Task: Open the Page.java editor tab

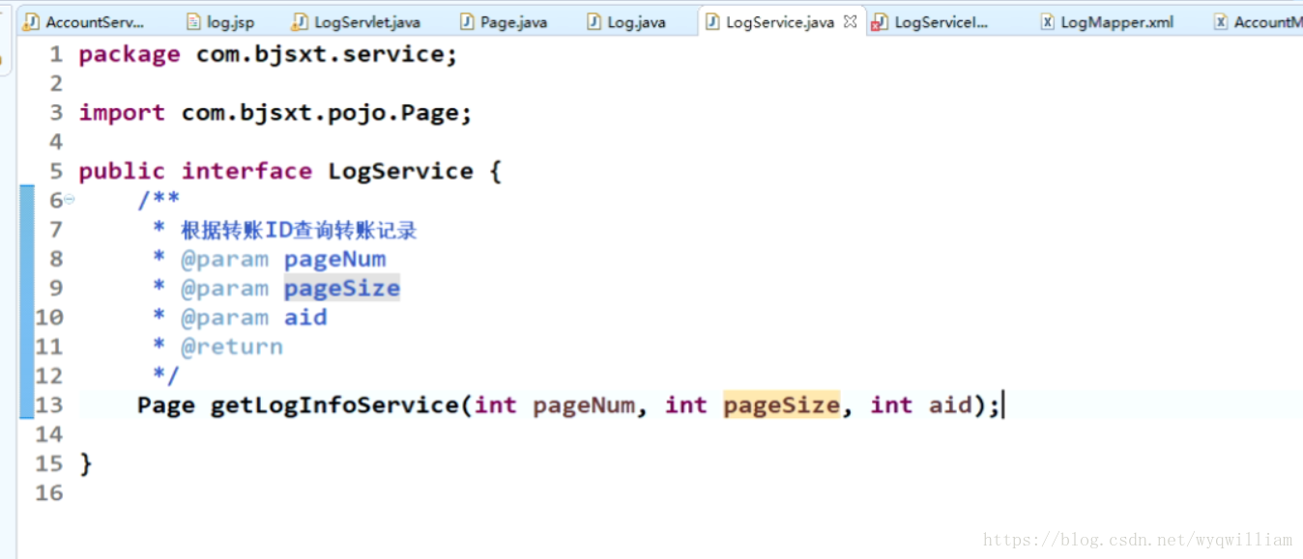Action: point(504,21)
